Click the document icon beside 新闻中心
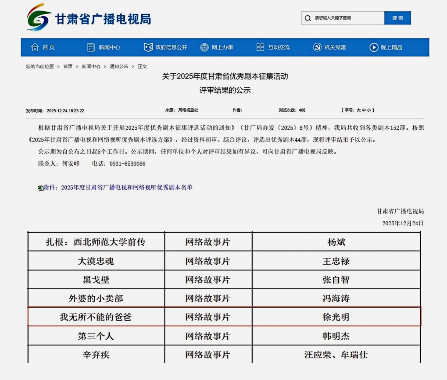 (91, 47)
